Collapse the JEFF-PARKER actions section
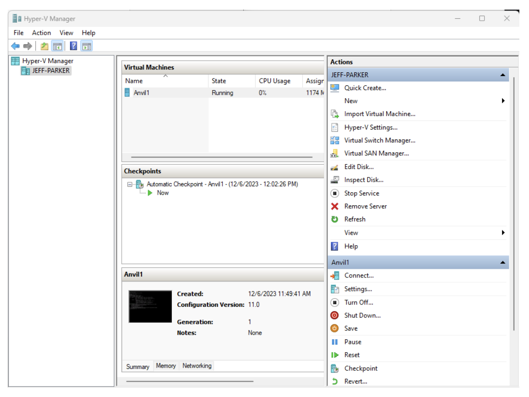 [x=502, y=75]
